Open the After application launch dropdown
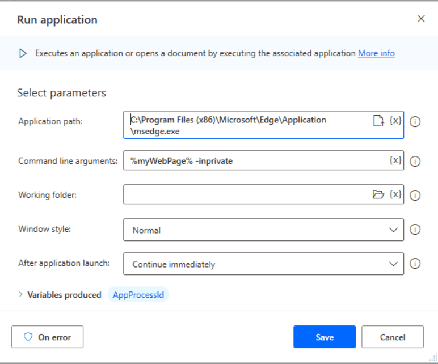This screenshot has height=364, width=438. tap(263, 264)
